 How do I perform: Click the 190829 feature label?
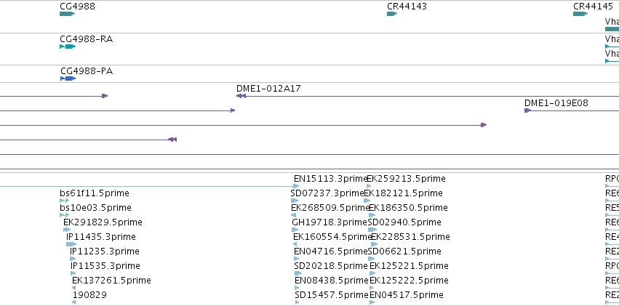click(x=89, y=295)
